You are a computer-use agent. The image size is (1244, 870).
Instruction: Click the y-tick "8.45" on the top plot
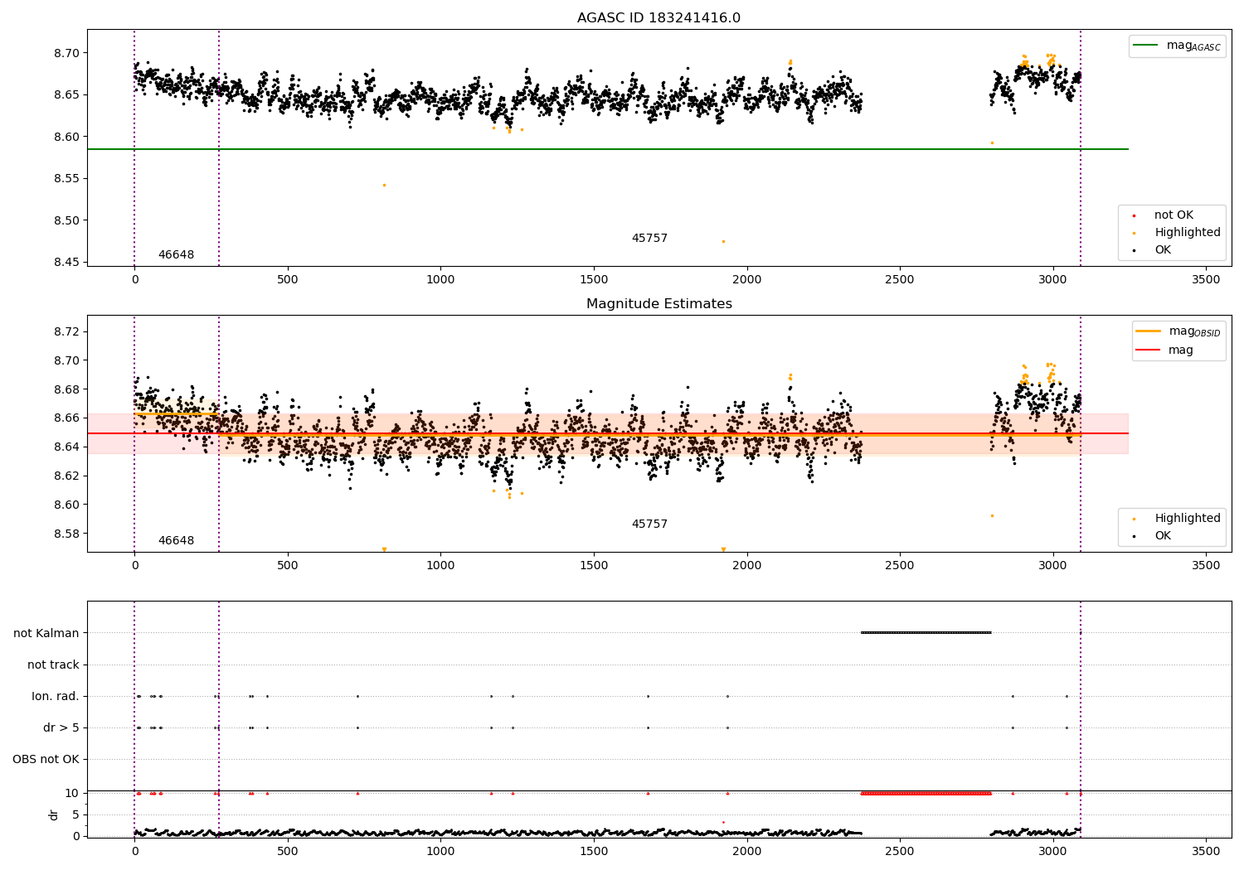tap(65, 263)
